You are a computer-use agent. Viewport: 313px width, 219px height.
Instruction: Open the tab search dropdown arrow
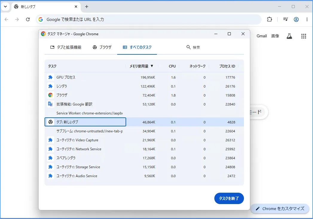tap(5, 7)
